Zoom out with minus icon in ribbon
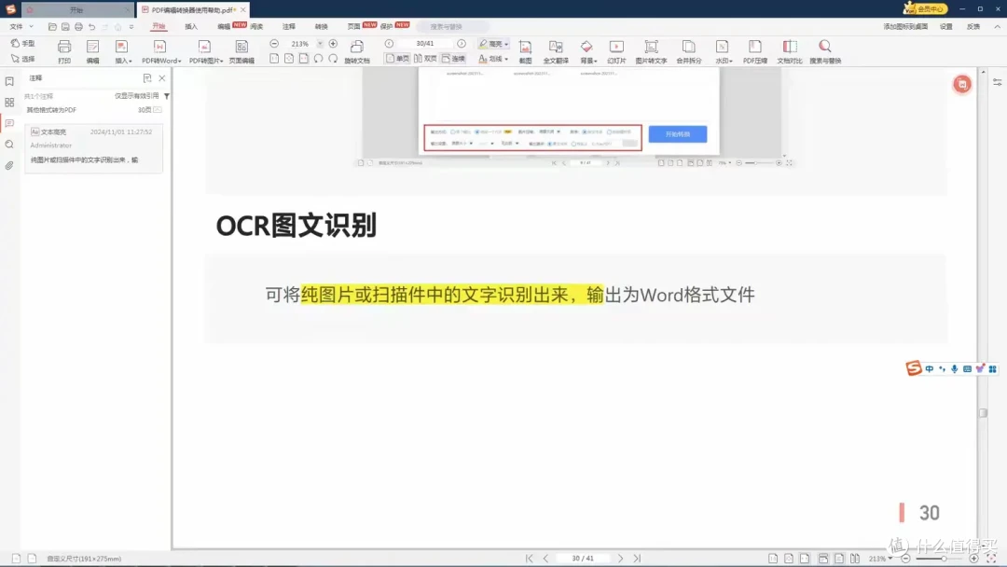Screen dimensions: 1007x567 [274, 44]
